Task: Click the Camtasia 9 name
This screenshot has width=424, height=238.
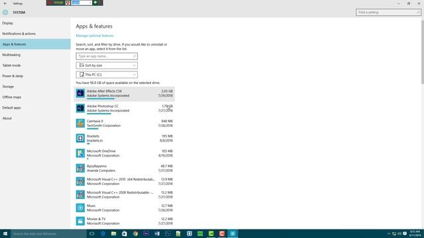Action: [x=95, y=121]
